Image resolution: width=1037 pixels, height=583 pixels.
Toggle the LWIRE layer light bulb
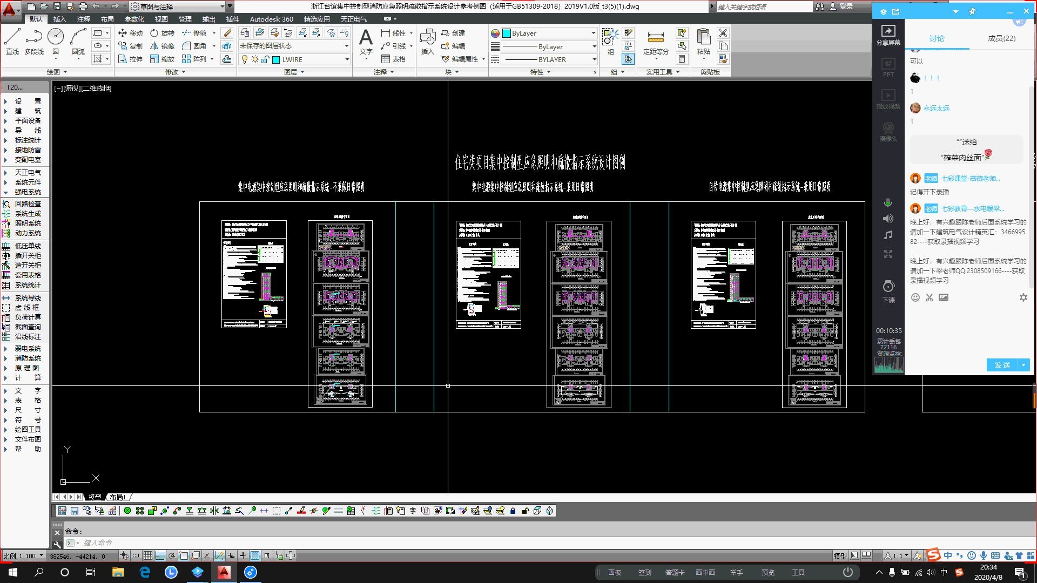click(x=245, y=59)
